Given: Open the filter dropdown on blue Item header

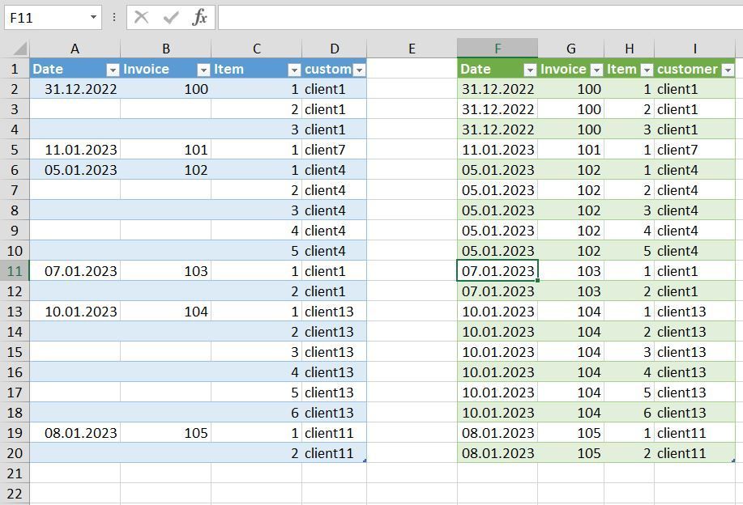Looking at the screenshot, I should click(x=293, y=69).
